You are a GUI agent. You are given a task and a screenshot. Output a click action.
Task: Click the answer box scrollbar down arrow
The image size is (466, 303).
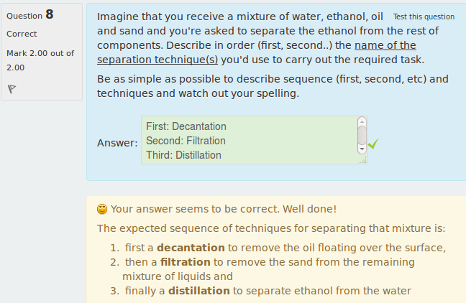click(362, 149)
